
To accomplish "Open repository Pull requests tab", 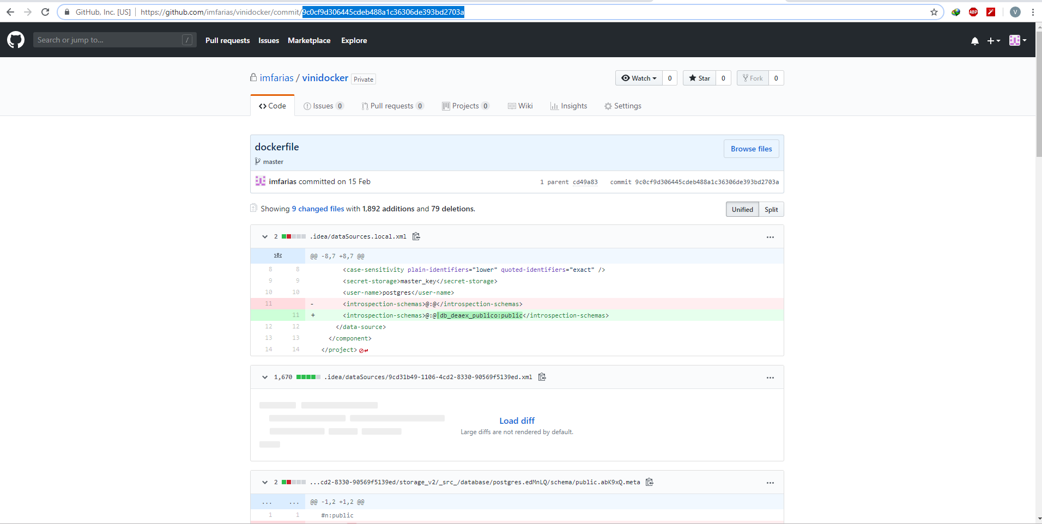I will click(392, 106).
